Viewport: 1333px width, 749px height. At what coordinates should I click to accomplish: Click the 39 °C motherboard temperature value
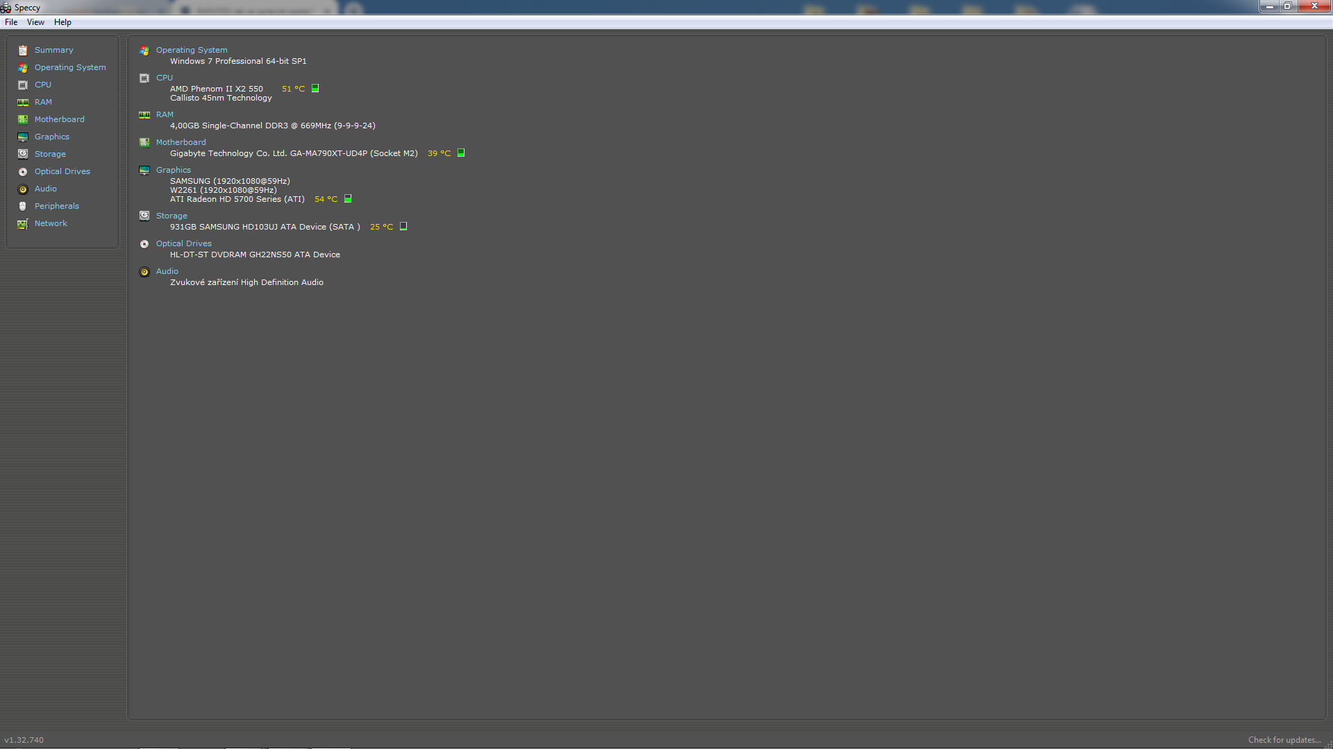tap(439, 153)
